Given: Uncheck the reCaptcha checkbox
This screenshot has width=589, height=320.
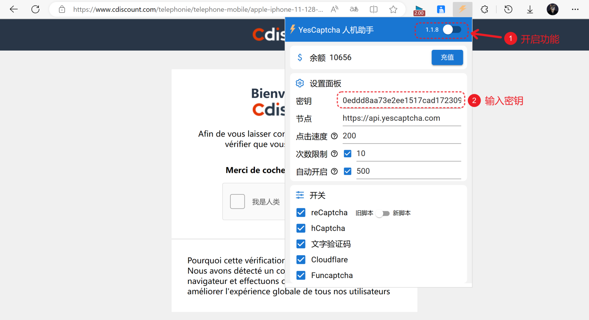Looking at the screenshot, I should click(x=301, y=213).
